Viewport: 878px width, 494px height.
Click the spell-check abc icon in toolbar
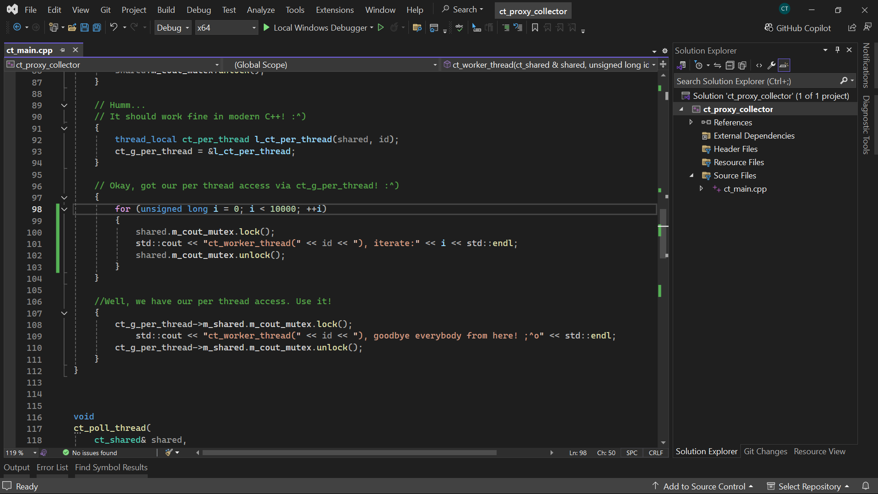click(460, 27)
